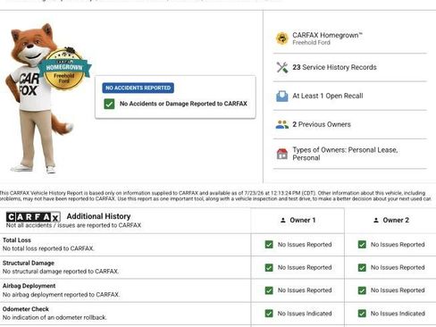Click the wrench service history icon
Screen dimensions: 436x327
click(x=282, y=67)
